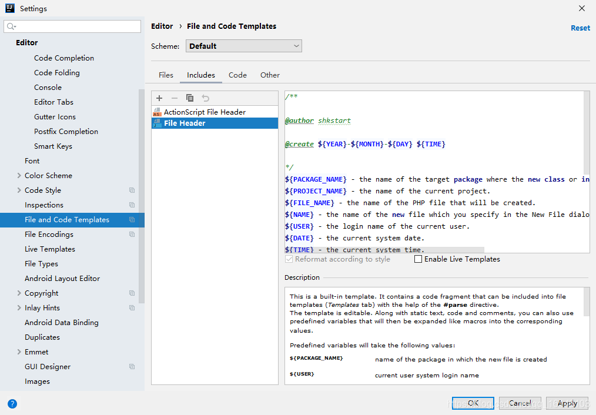Click the project-level icon beside Code Style
Image resolution: width=596 pixels, height=415 pixels.
click(132, 190)
